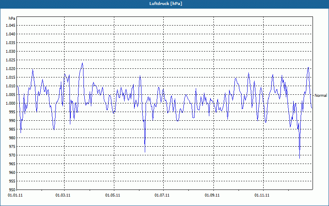Click the 1.010 y-axis value
This screenshot has width=329, height=206.
click(11, 86)
